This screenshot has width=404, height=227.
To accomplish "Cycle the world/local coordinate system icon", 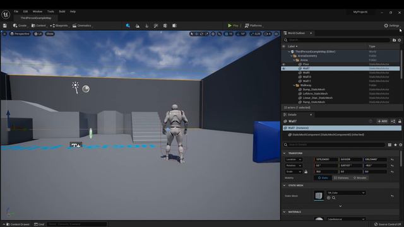I will [213, 33].
